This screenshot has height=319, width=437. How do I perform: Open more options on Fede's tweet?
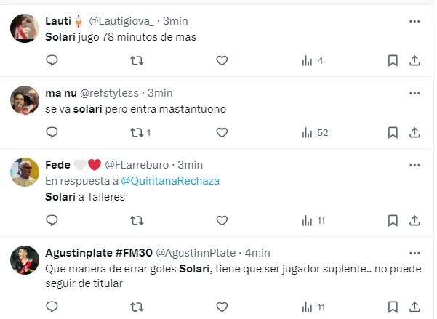414,165
